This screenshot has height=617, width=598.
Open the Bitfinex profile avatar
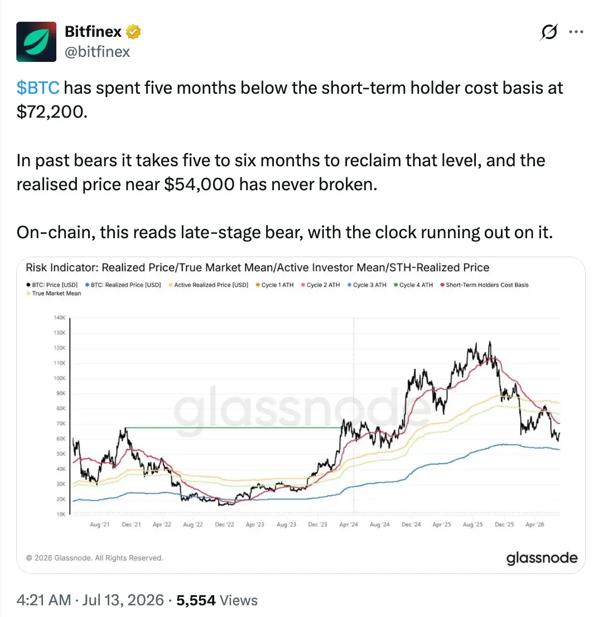tap(36, 42)
